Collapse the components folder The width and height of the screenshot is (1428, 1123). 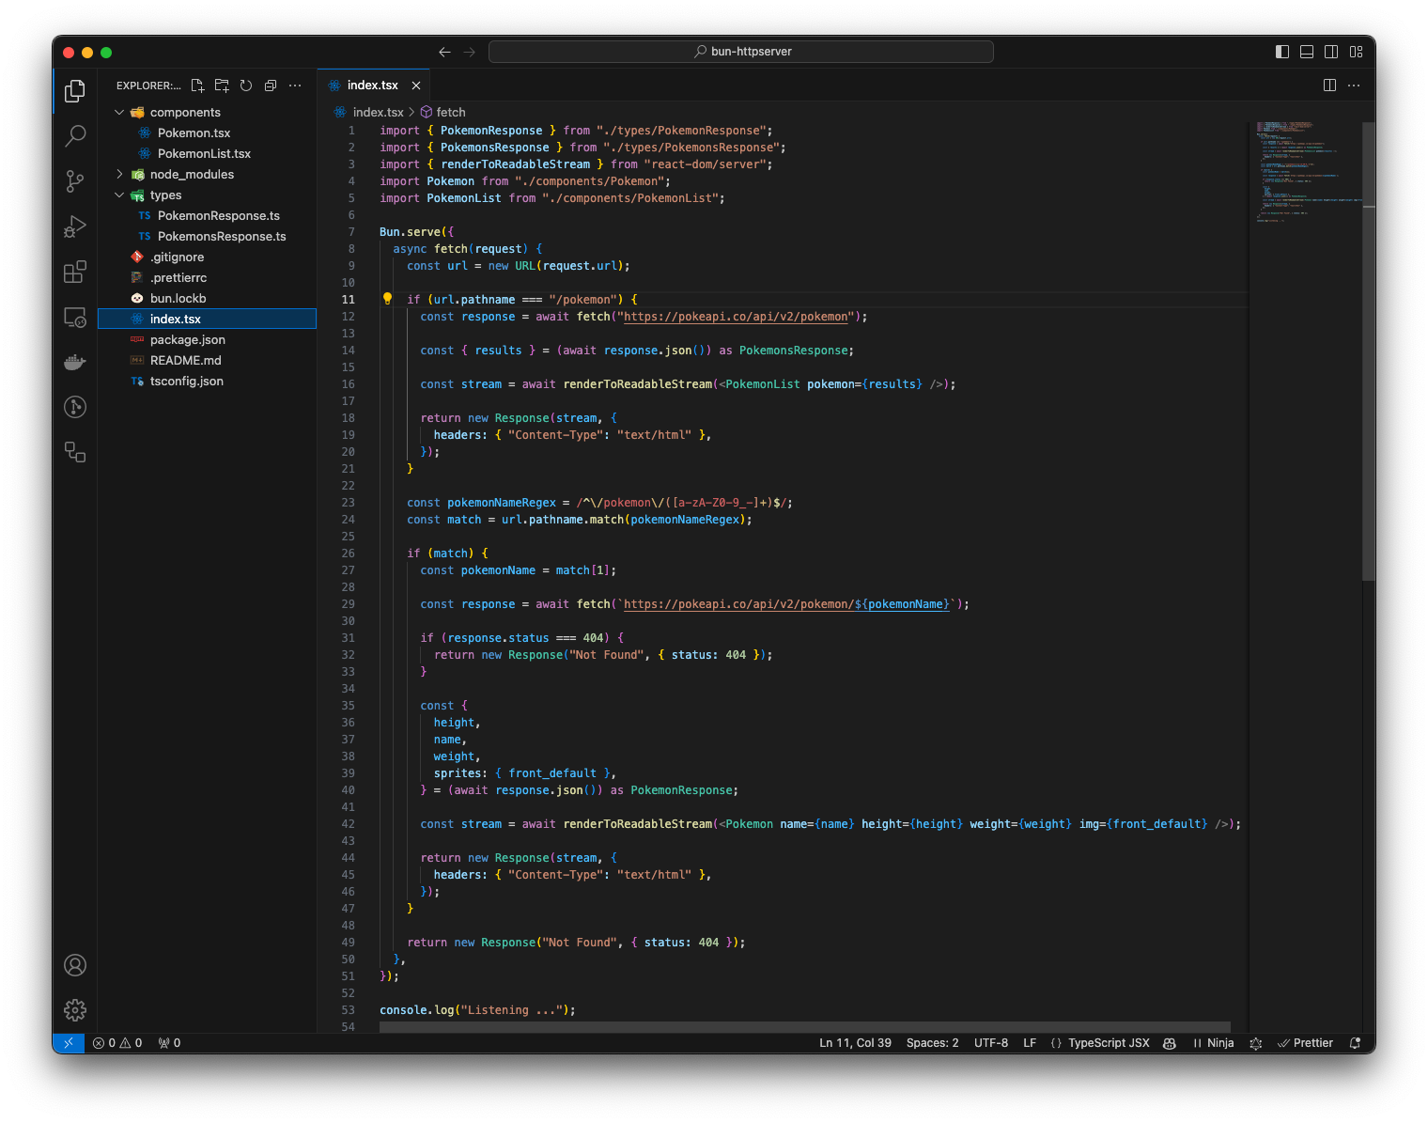click(x=119, y=112)
